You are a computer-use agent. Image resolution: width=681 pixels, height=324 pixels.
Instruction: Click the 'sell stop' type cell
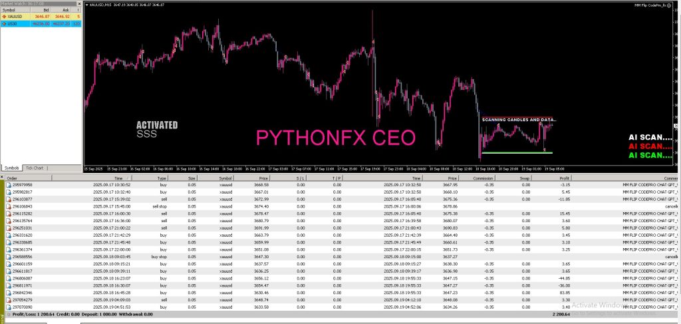click(x=160, y=206)
